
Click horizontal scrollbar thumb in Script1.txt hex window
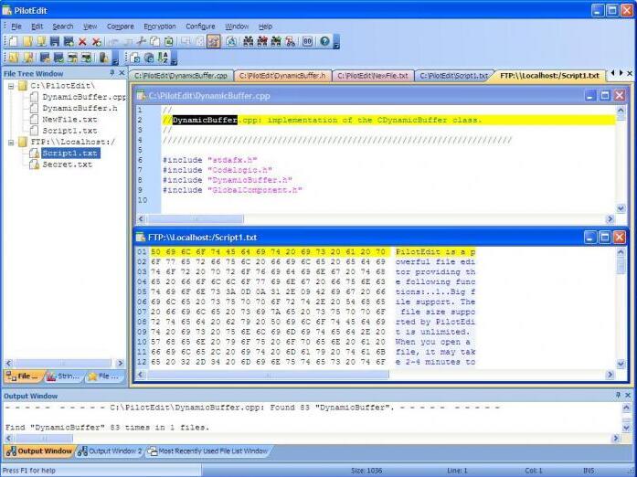pos(267,375)
